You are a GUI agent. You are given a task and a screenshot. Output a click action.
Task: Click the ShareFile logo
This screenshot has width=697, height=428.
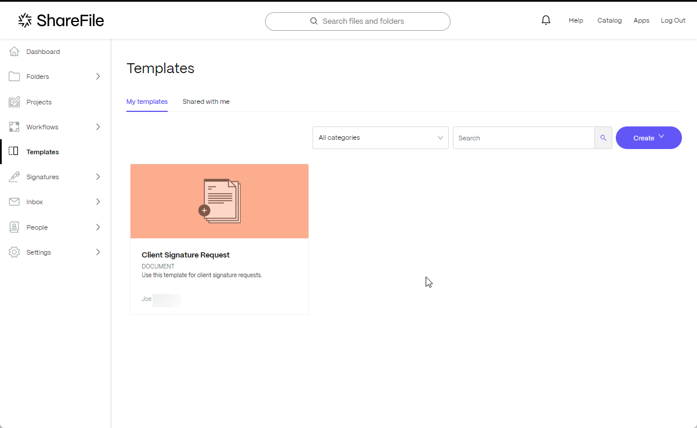point(61,21)
